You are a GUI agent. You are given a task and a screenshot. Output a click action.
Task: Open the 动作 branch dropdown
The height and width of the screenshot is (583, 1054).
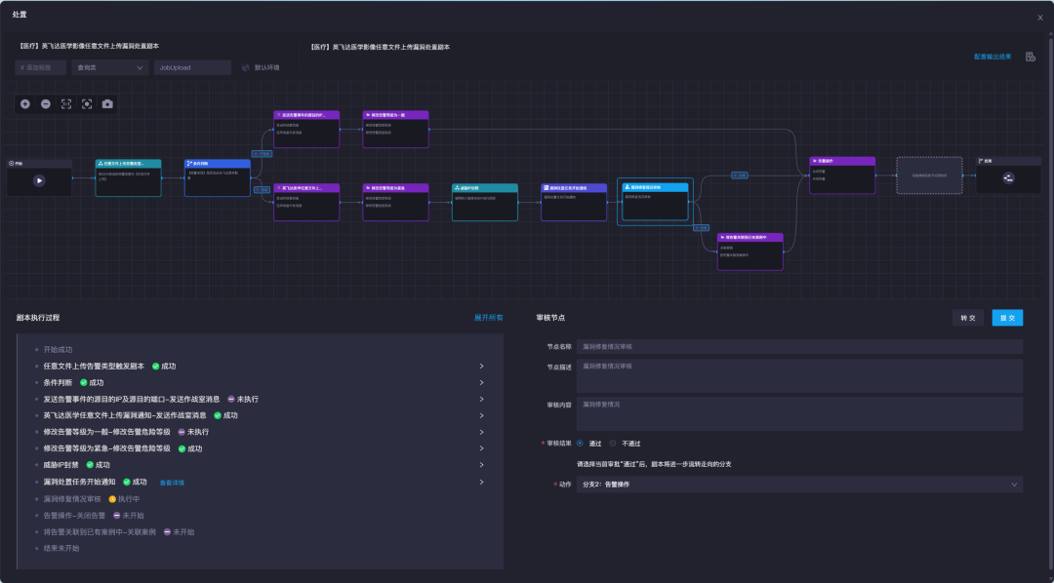tap(800, 485)
